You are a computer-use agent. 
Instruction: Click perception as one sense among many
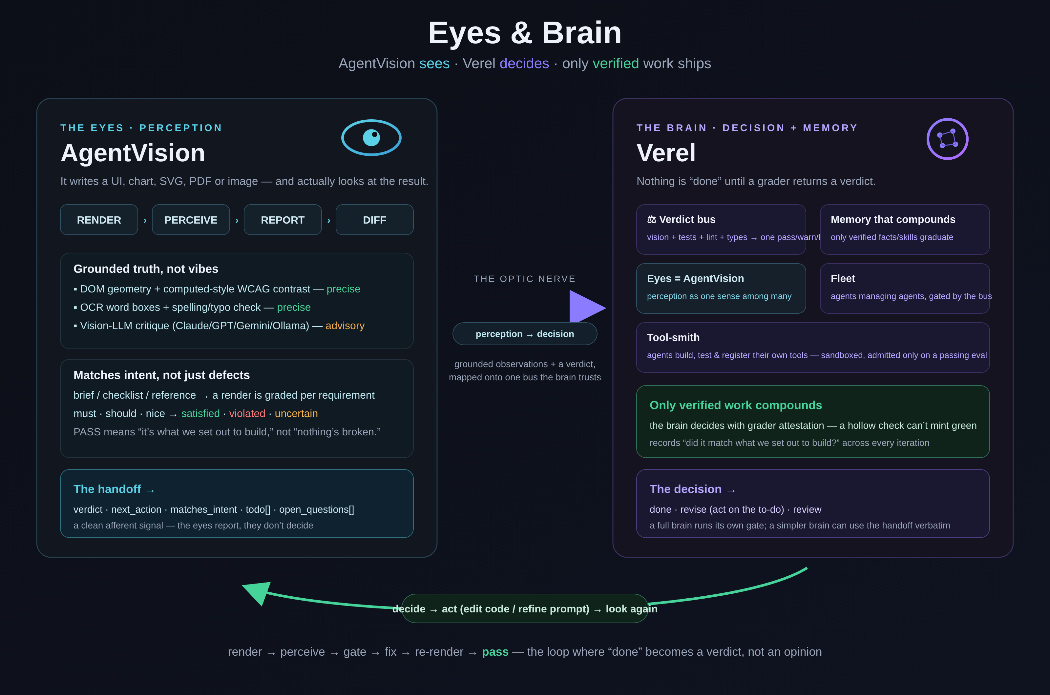[x=719, y=296]
